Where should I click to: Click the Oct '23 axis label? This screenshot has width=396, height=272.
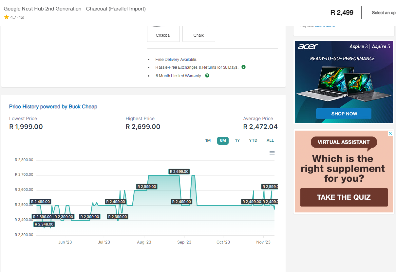point(223,242)
